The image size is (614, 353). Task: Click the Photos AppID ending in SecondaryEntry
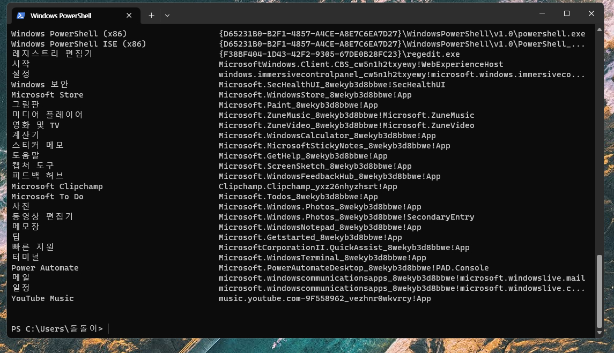pyautogui.click(x=346, y=217)
